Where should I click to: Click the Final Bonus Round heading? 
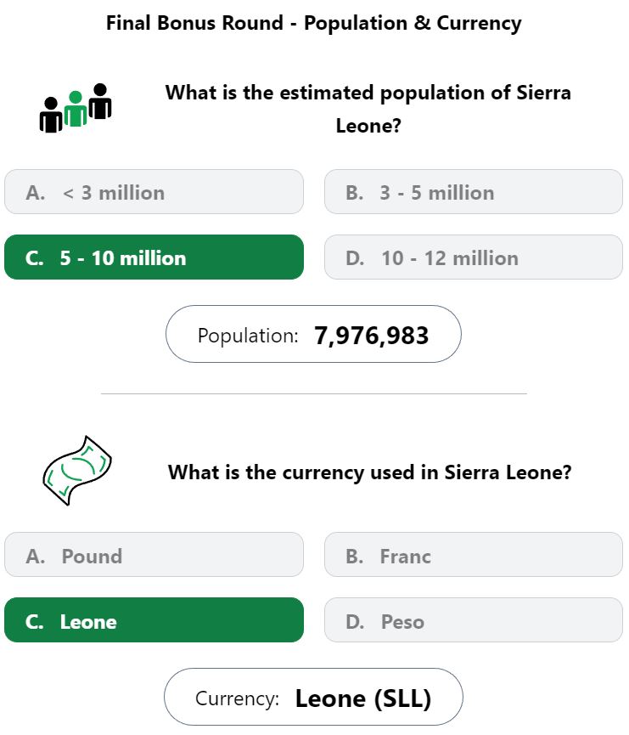pyautogui.click(x=314, y=23)
